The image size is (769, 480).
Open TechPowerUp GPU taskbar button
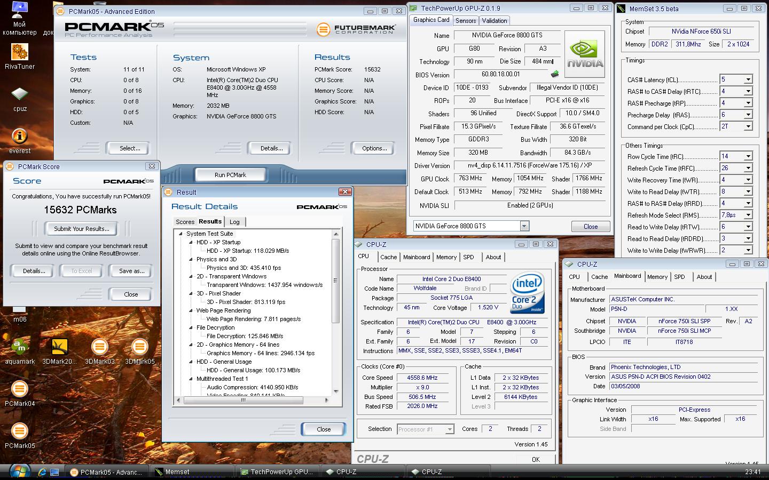[277, 472]
